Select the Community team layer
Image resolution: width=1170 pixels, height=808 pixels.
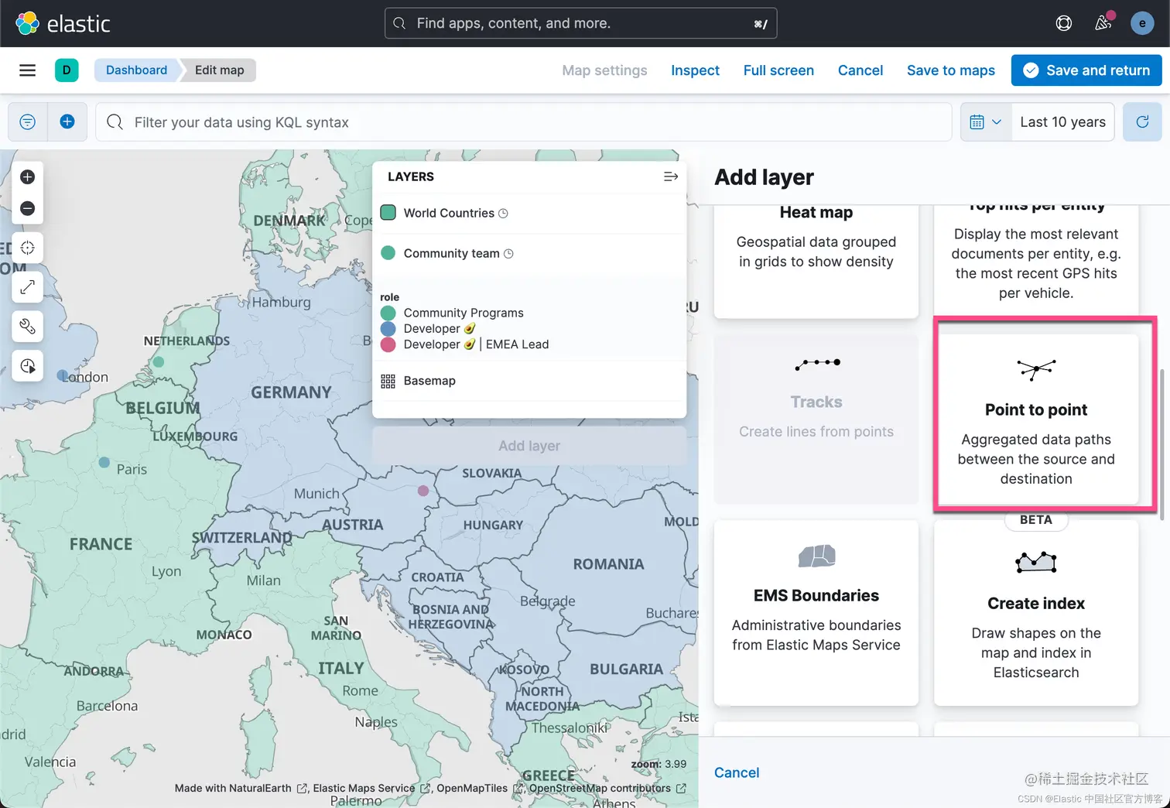tap(452, 253)
